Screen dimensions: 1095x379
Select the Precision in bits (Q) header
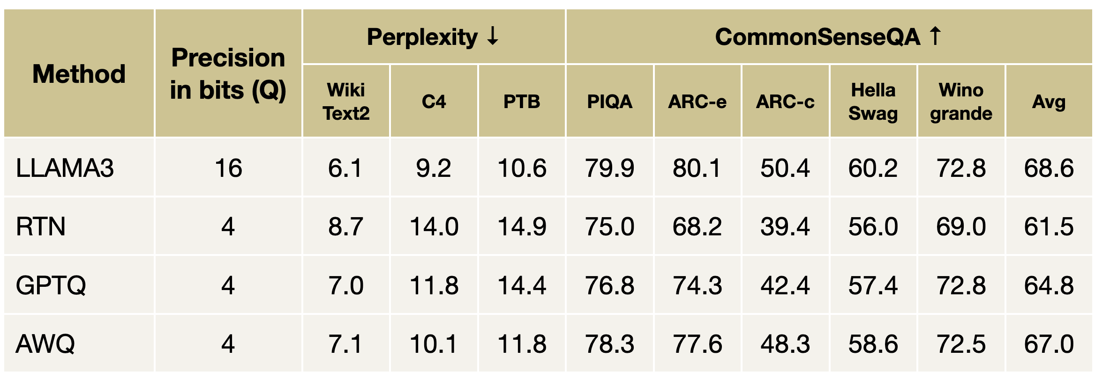pos(228,74)
